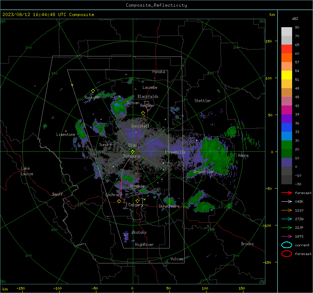Click the Ponoka town label
Viewport: 313px width, 293px height.
(x=159, y=72)
